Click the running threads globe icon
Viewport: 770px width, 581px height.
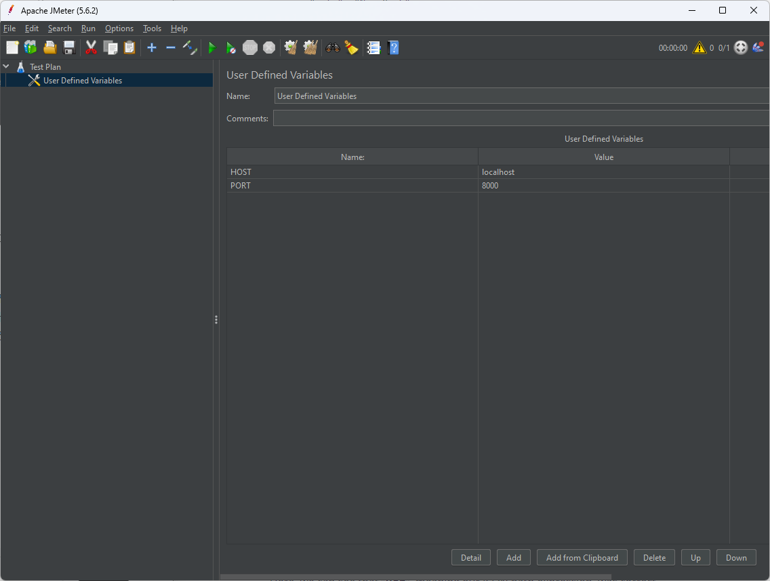click(x=741, y=47)
